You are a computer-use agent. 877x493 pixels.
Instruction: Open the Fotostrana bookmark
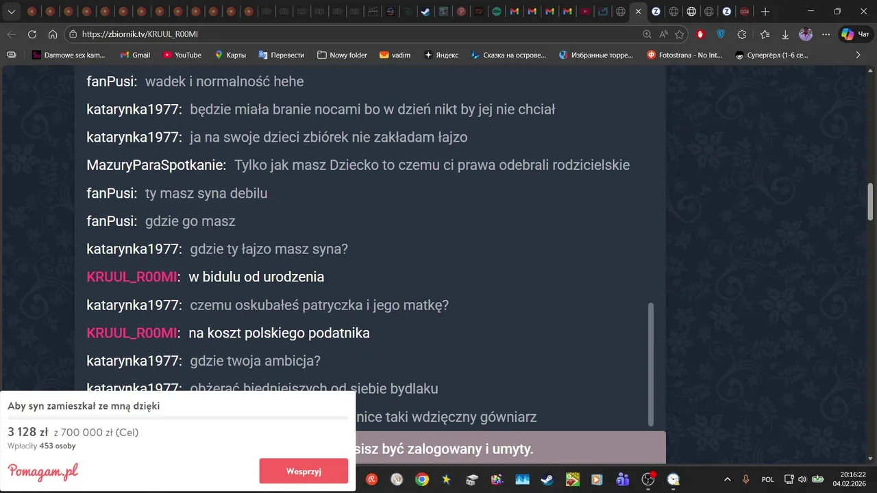(x=684, y=55)
